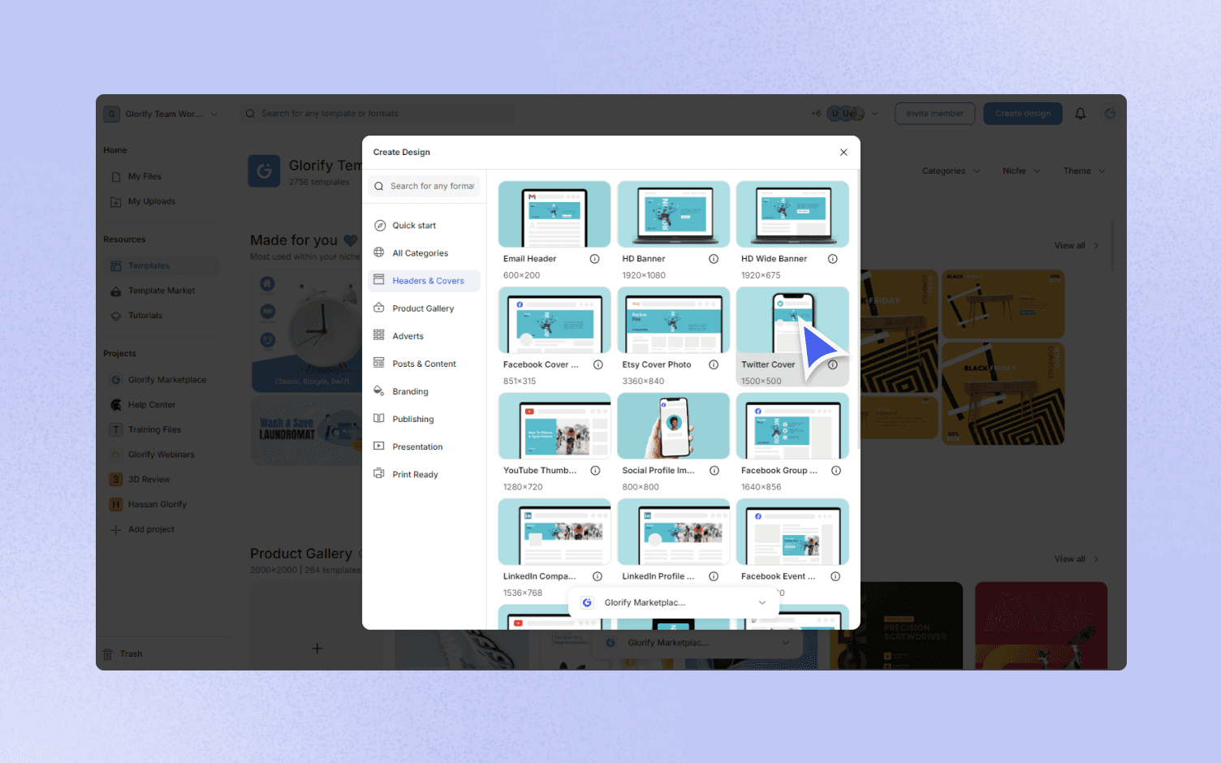Image resolution: width=1221 pixels, height=763 pixels.
Task: Click the Glorify logo avatar top right
Action: click(1110, 114)
